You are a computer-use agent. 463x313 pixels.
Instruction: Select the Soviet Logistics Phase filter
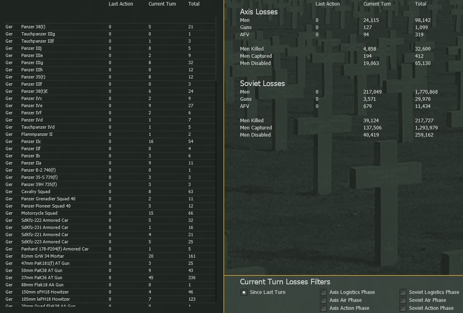(x=403, y=292)
